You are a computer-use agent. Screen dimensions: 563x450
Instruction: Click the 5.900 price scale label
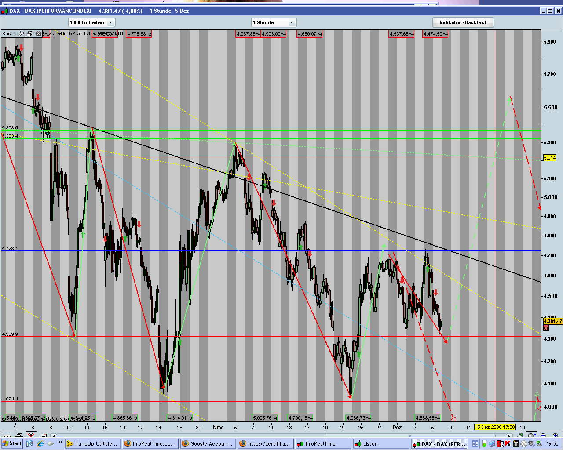(x=550, y=42)
